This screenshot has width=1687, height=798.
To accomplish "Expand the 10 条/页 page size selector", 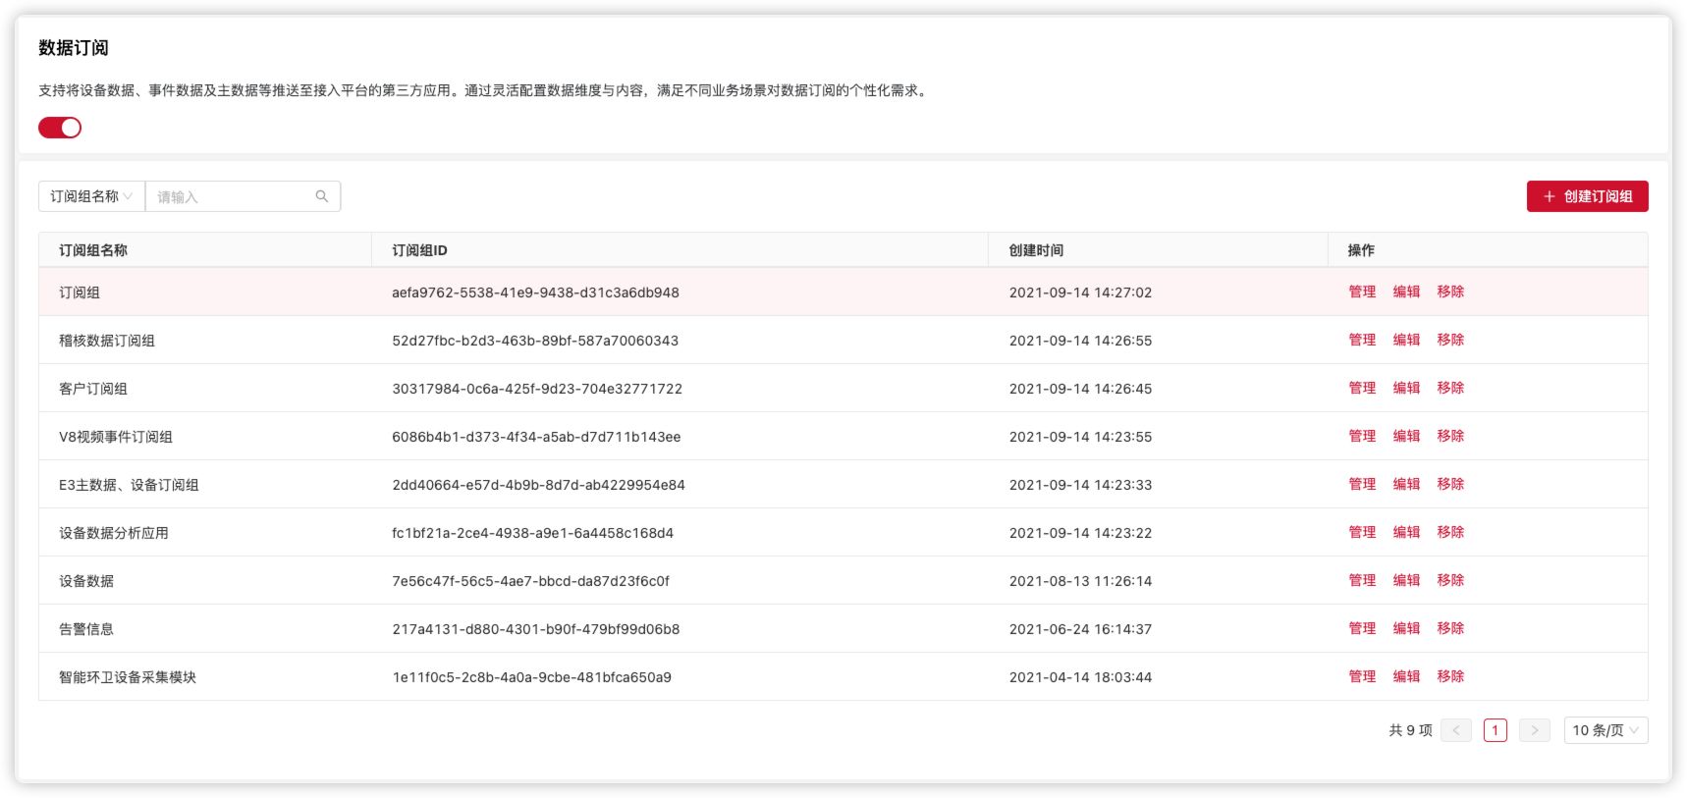I will pyautogui.click(x=1605, y=730).
